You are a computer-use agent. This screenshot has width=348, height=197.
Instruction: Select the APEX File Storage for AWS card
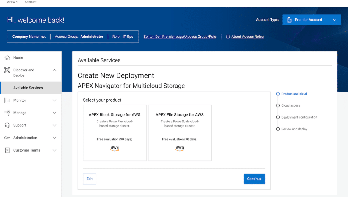tap(180, 133)
